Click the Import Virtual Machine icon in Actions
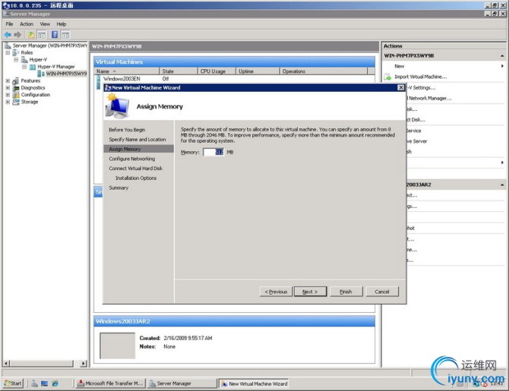 387,77
